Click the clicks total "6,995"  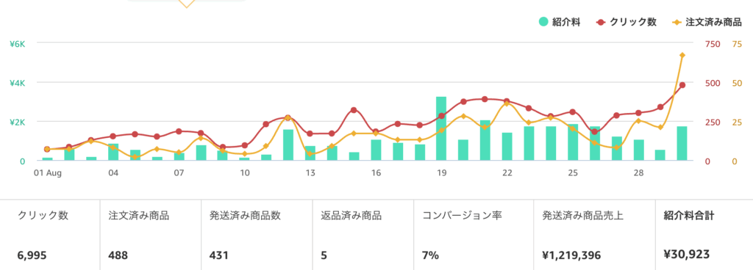(32, 255)
